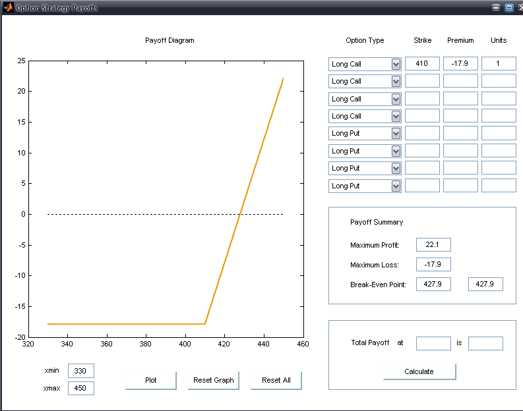Image resolution: width=523 pixels, height=411 pixels.
Task: Click the Strike field showing 410
Action: pyautogui.click(x=422, y=63)
